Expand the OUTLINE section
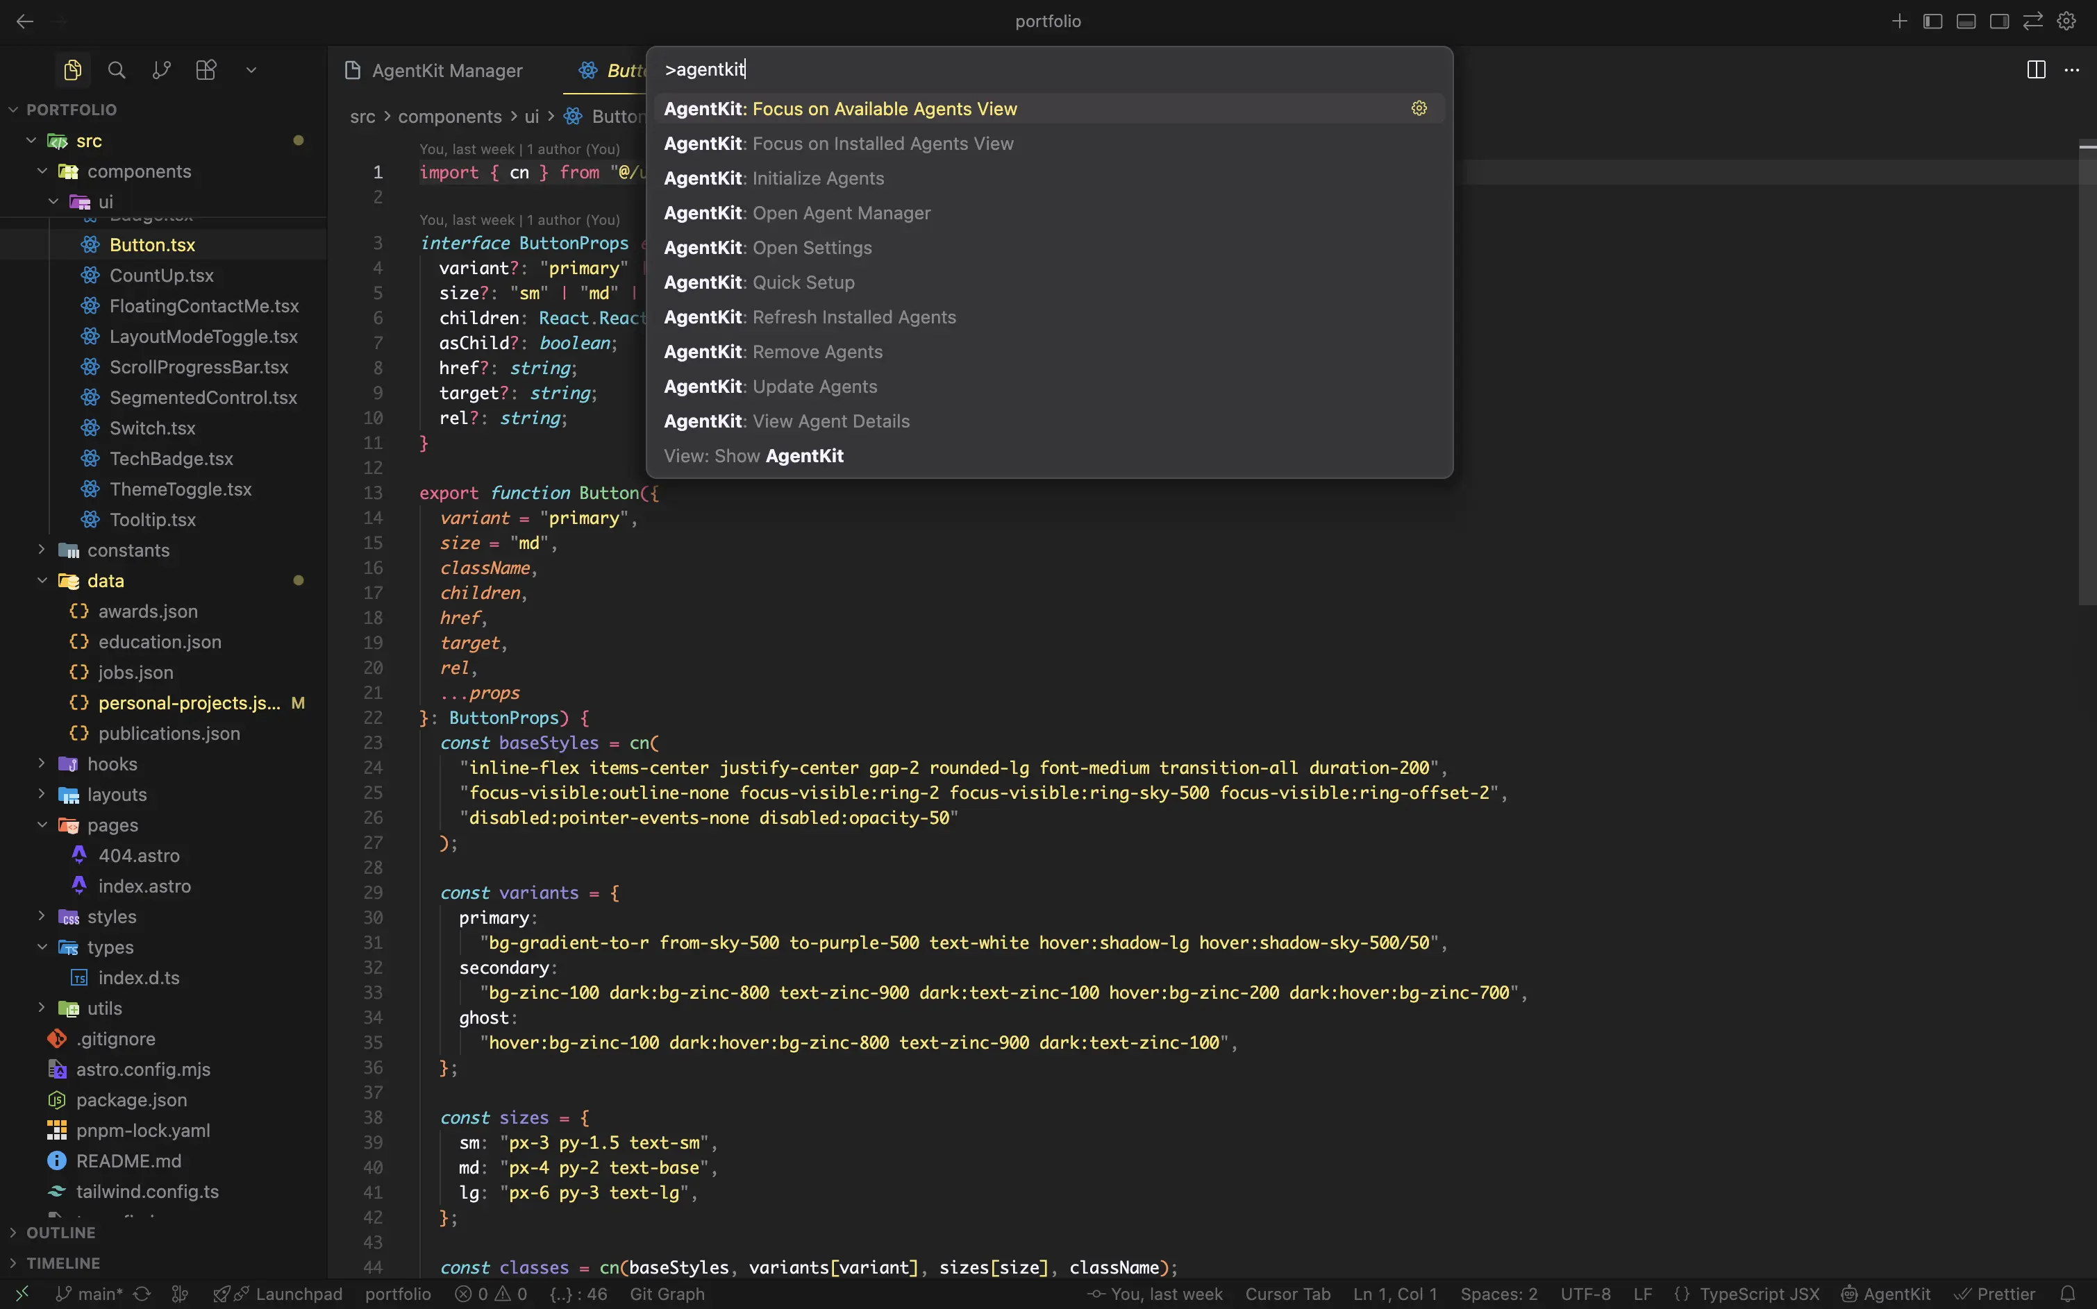 164,1233
